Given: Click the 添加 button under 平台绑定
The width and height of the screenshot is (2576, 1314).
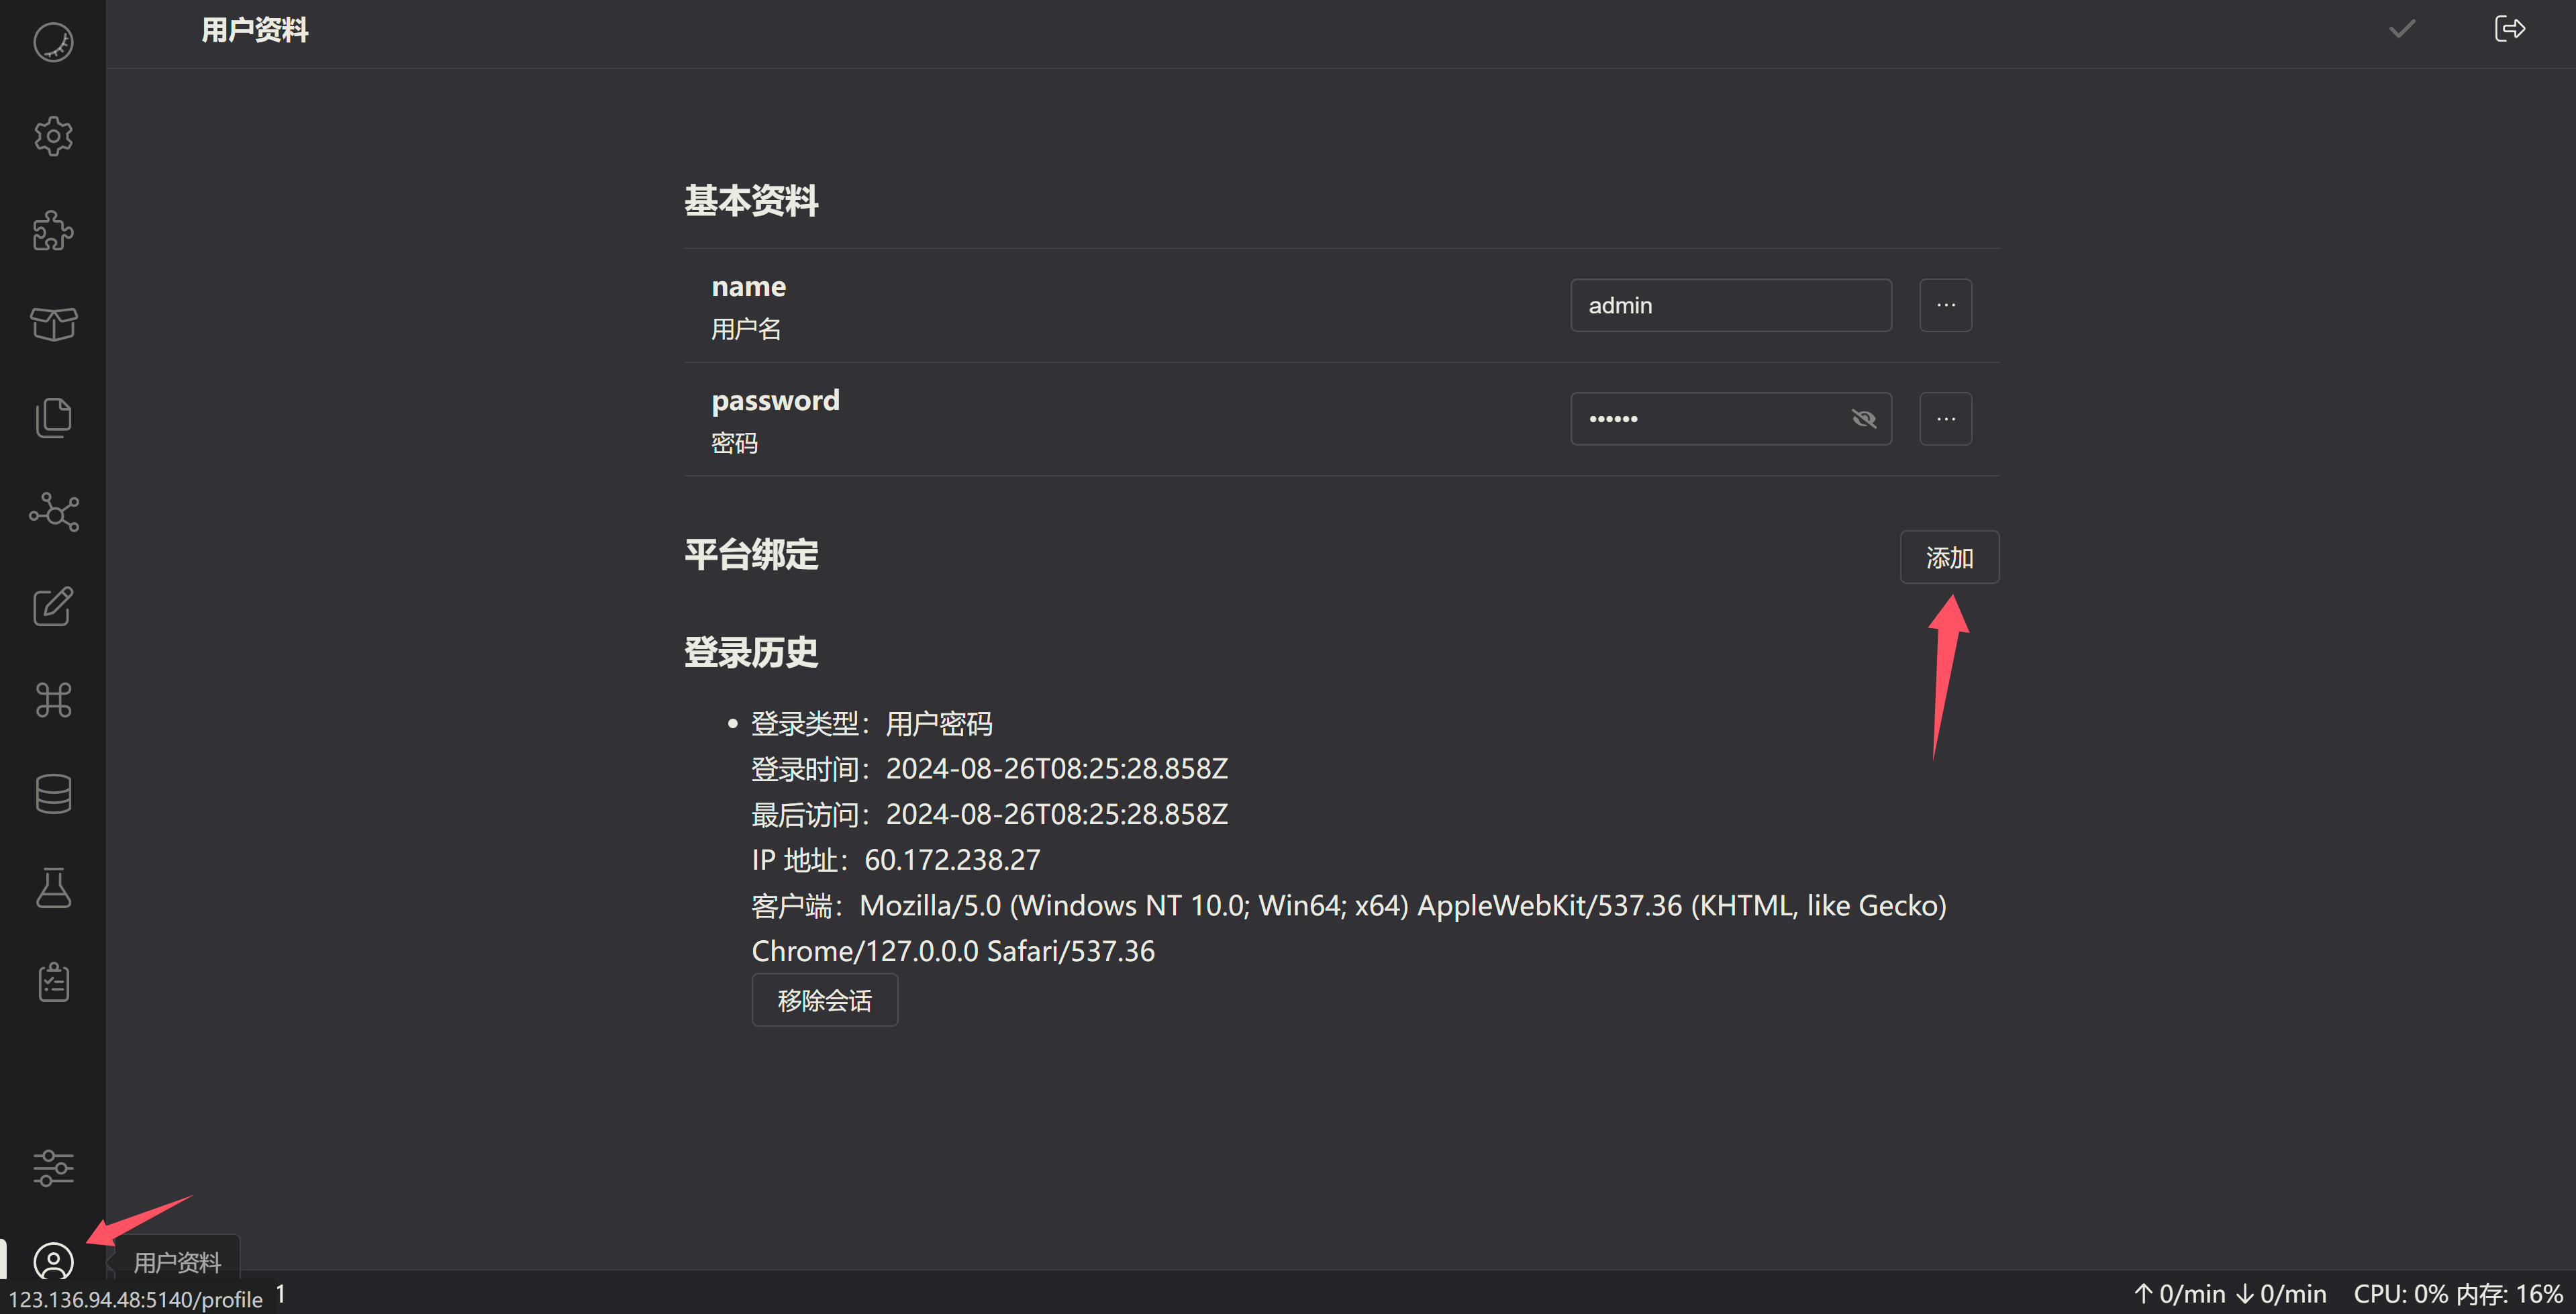Looking at the screenshot, I should [1948, 557].
